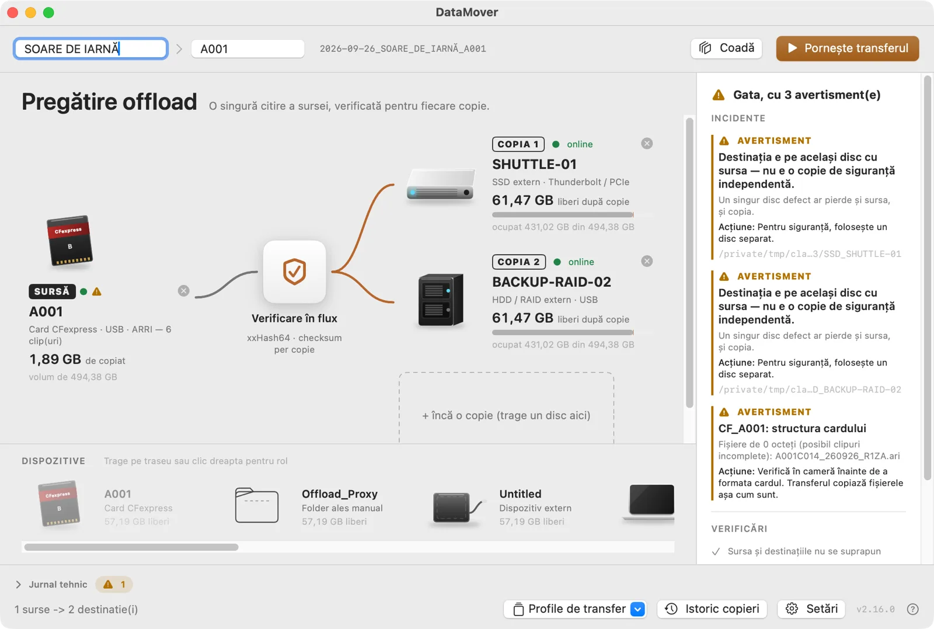Click the CF_A001: structura cardului warning title
Screen dimensions: 934x629
tap(792, 428)
